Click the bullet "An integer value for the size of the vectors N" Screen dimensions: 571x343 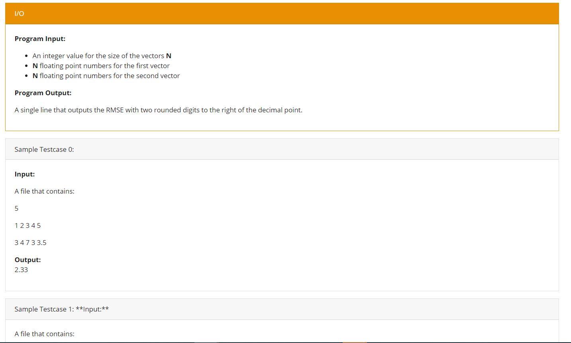coord(102,56)
